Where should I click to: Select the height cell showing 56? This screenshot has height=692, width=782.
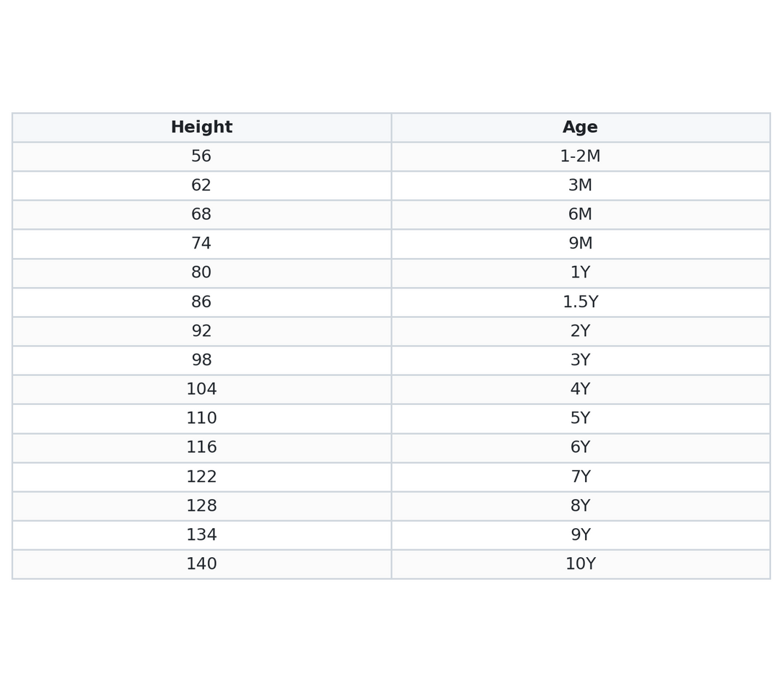point(201,157)
